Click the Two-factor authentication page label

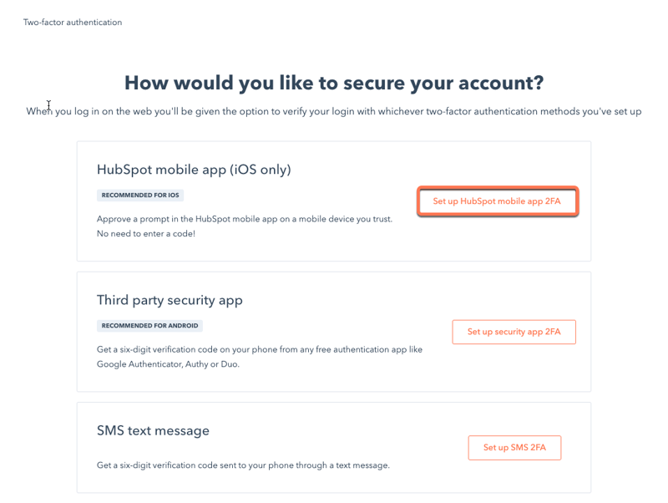[73, 23]
